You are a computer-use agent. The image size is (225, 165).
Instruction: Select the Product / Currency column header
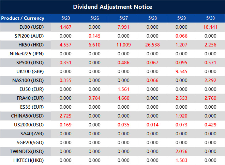pos(22,18)
